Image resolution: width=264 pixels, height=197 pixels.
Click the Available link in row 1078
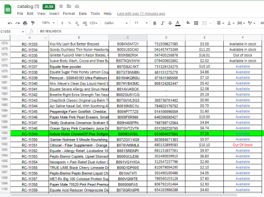click(x=243, y=67)
